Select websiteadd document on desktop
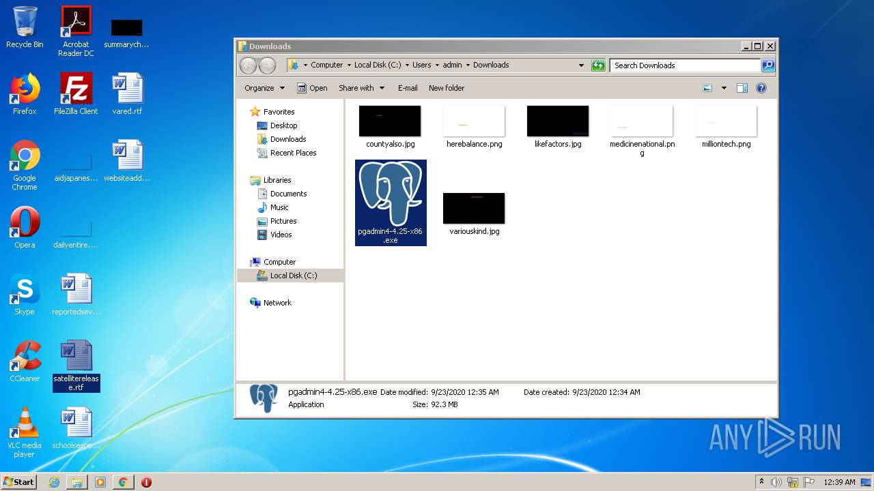The width and height of the screenshot is (874, 491). [x=127, y=161]
